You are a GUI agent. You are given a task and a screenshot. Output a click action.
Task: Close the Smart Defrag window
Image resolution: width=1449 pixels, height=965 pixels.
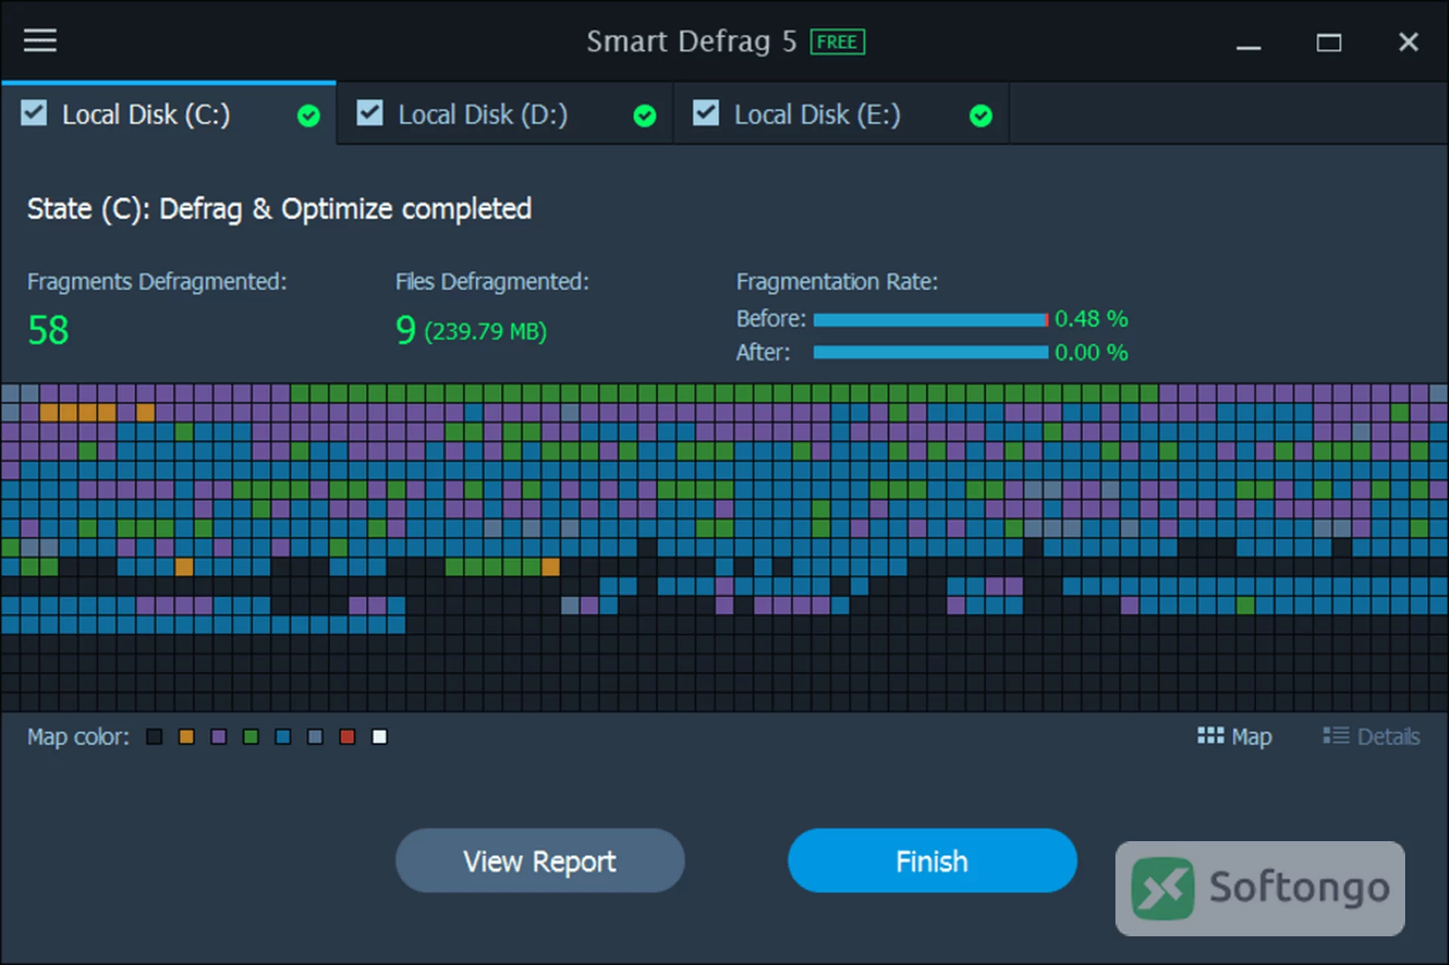1408,42
